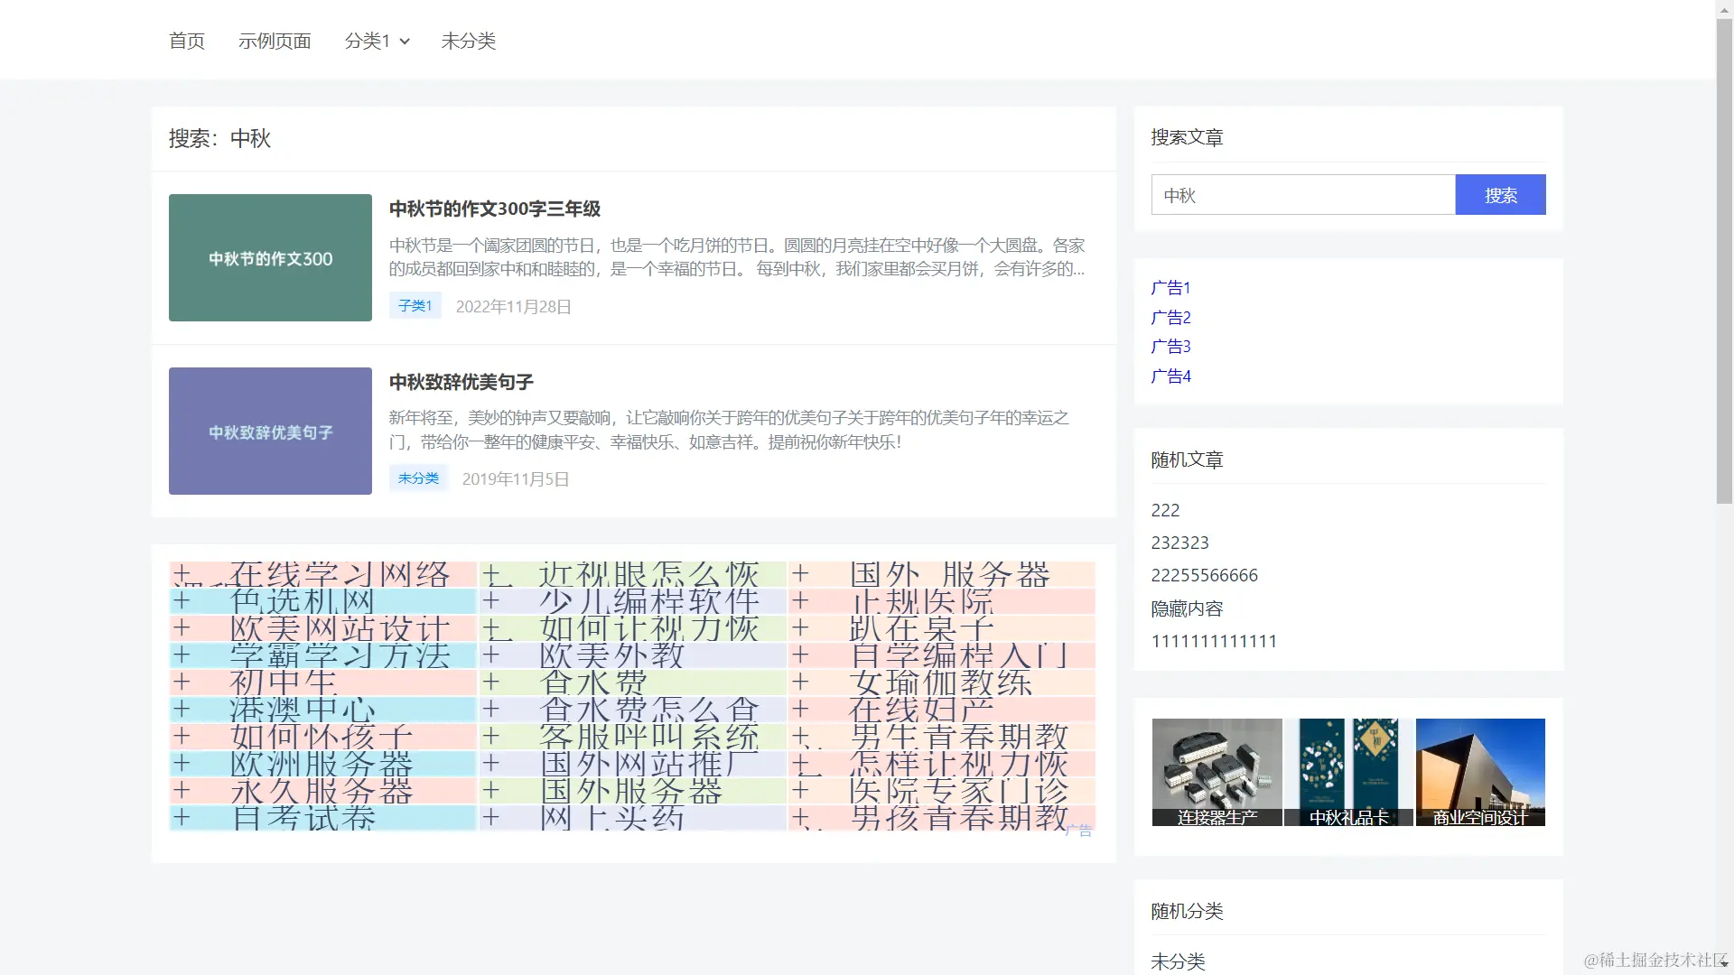
Task: Click the 商业空间设计 ad image
Action: pos(1480,772)
